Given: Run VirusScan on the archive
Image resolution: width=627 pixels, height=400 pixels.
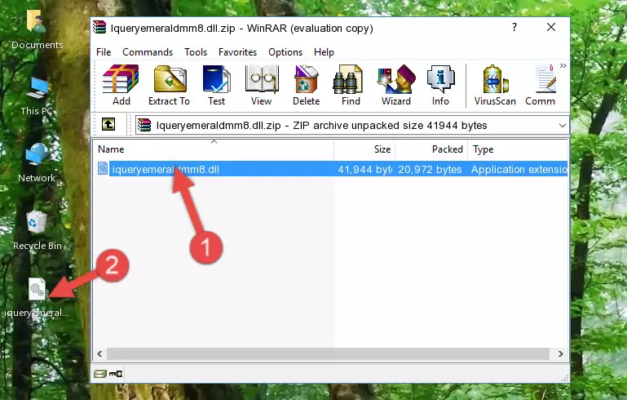Looking at the screenshot, I should click(x=495, y=85).
